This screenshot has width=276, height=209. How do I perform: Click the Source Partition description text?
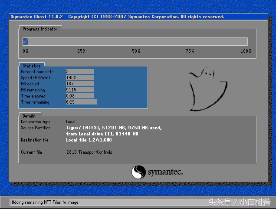[x=114, y=131]
